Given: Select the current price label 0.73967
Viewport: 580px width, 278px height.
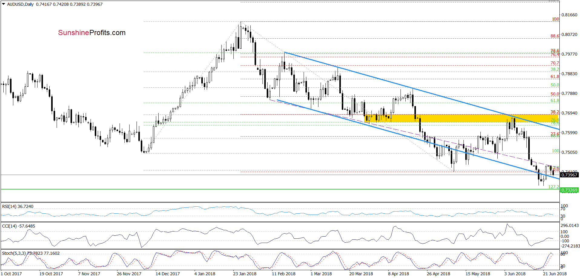Looking at the screenshot, I should pos(569,175).
